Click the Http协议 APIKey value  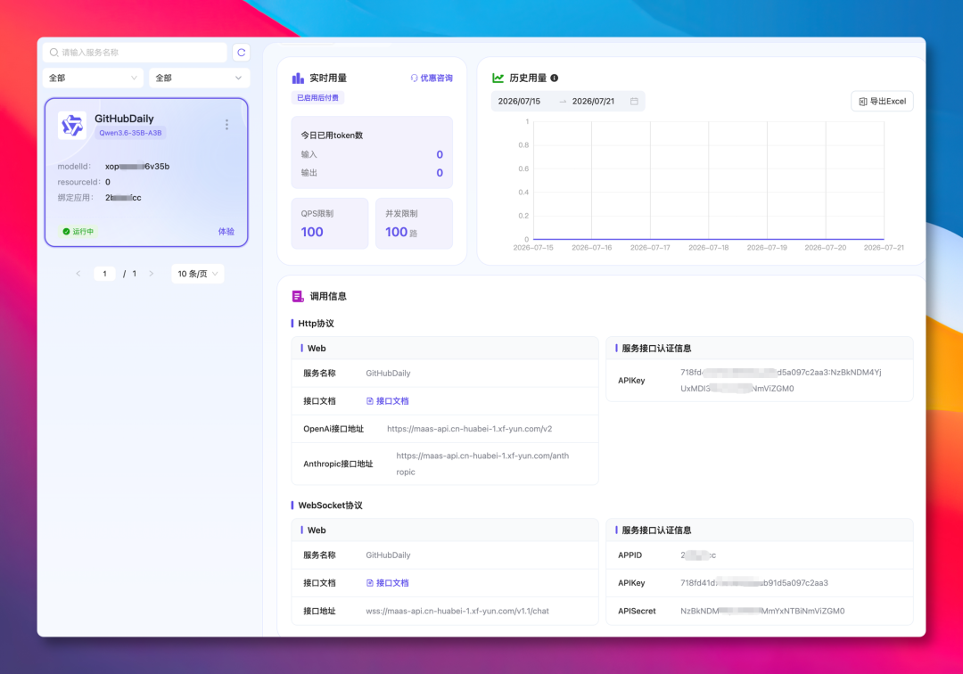[781, 381]
